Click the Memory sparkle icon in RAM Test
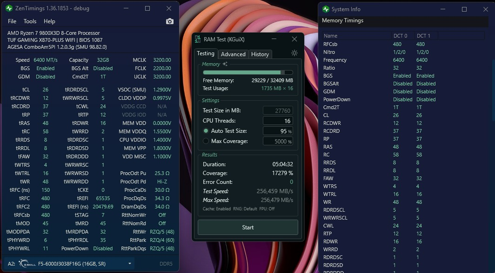 click(x=225, y=64)
